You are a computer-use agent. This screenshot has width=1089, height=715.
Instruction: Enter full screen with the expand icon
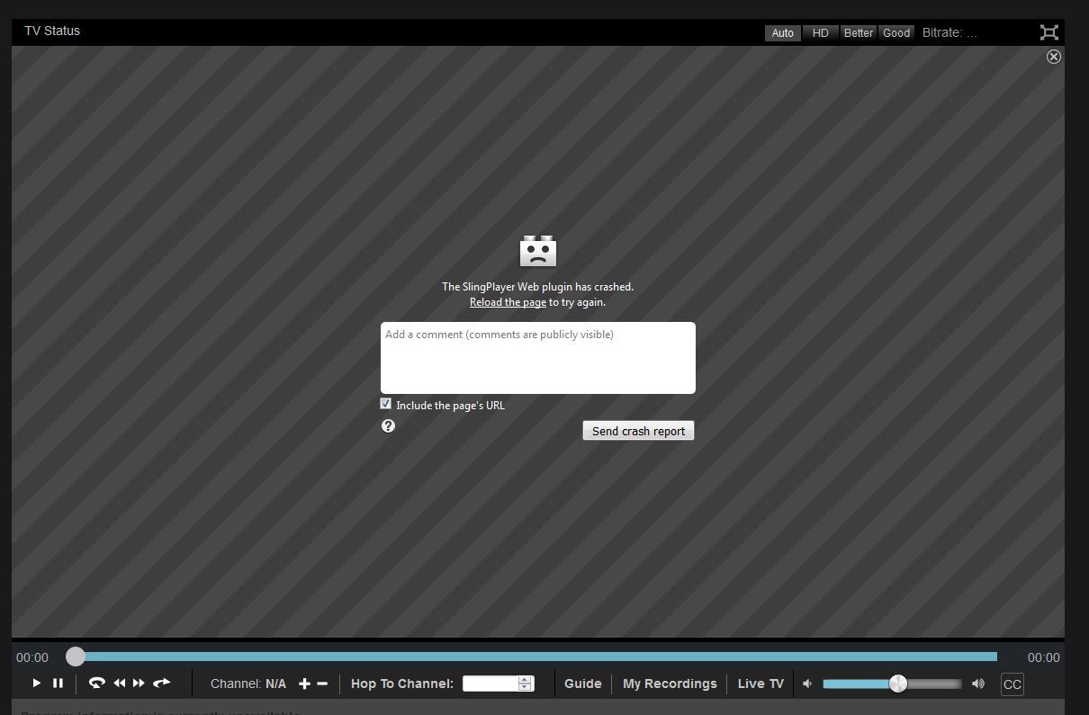1048,32
